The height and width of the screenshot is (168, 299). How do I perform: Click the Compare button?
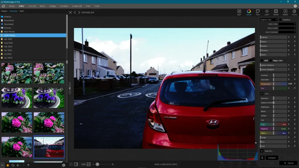271,158
